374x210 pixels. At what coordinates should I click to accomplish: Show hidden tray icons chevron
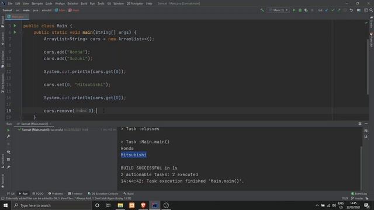[317, 205]
